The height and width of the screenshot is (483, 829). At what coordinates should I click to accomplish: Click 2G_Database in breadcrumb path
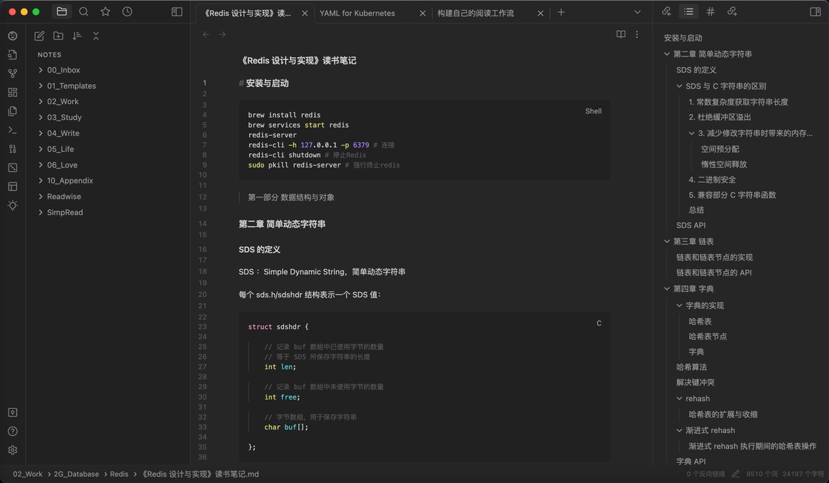click(x=76, y=474)
